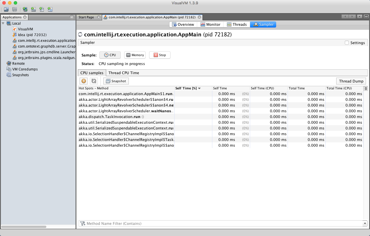Select com.intellij.rt.execution.application node

tap(44, 40)
